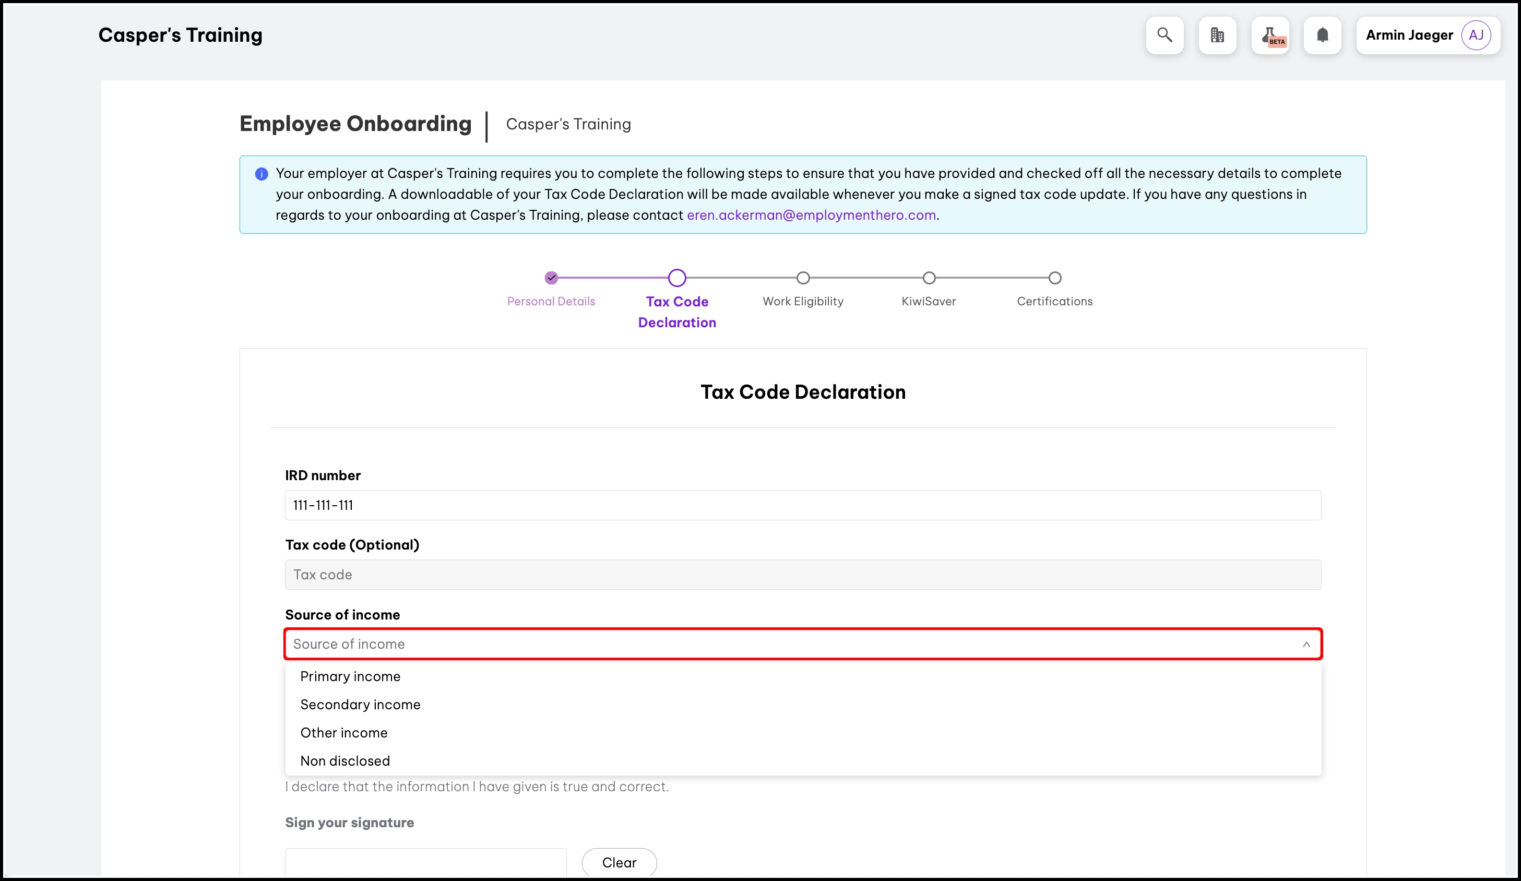Image resolution: width=1521 pixels, height=881 pixels.
Task: Click the Source of income combo box
Action: 803,644
